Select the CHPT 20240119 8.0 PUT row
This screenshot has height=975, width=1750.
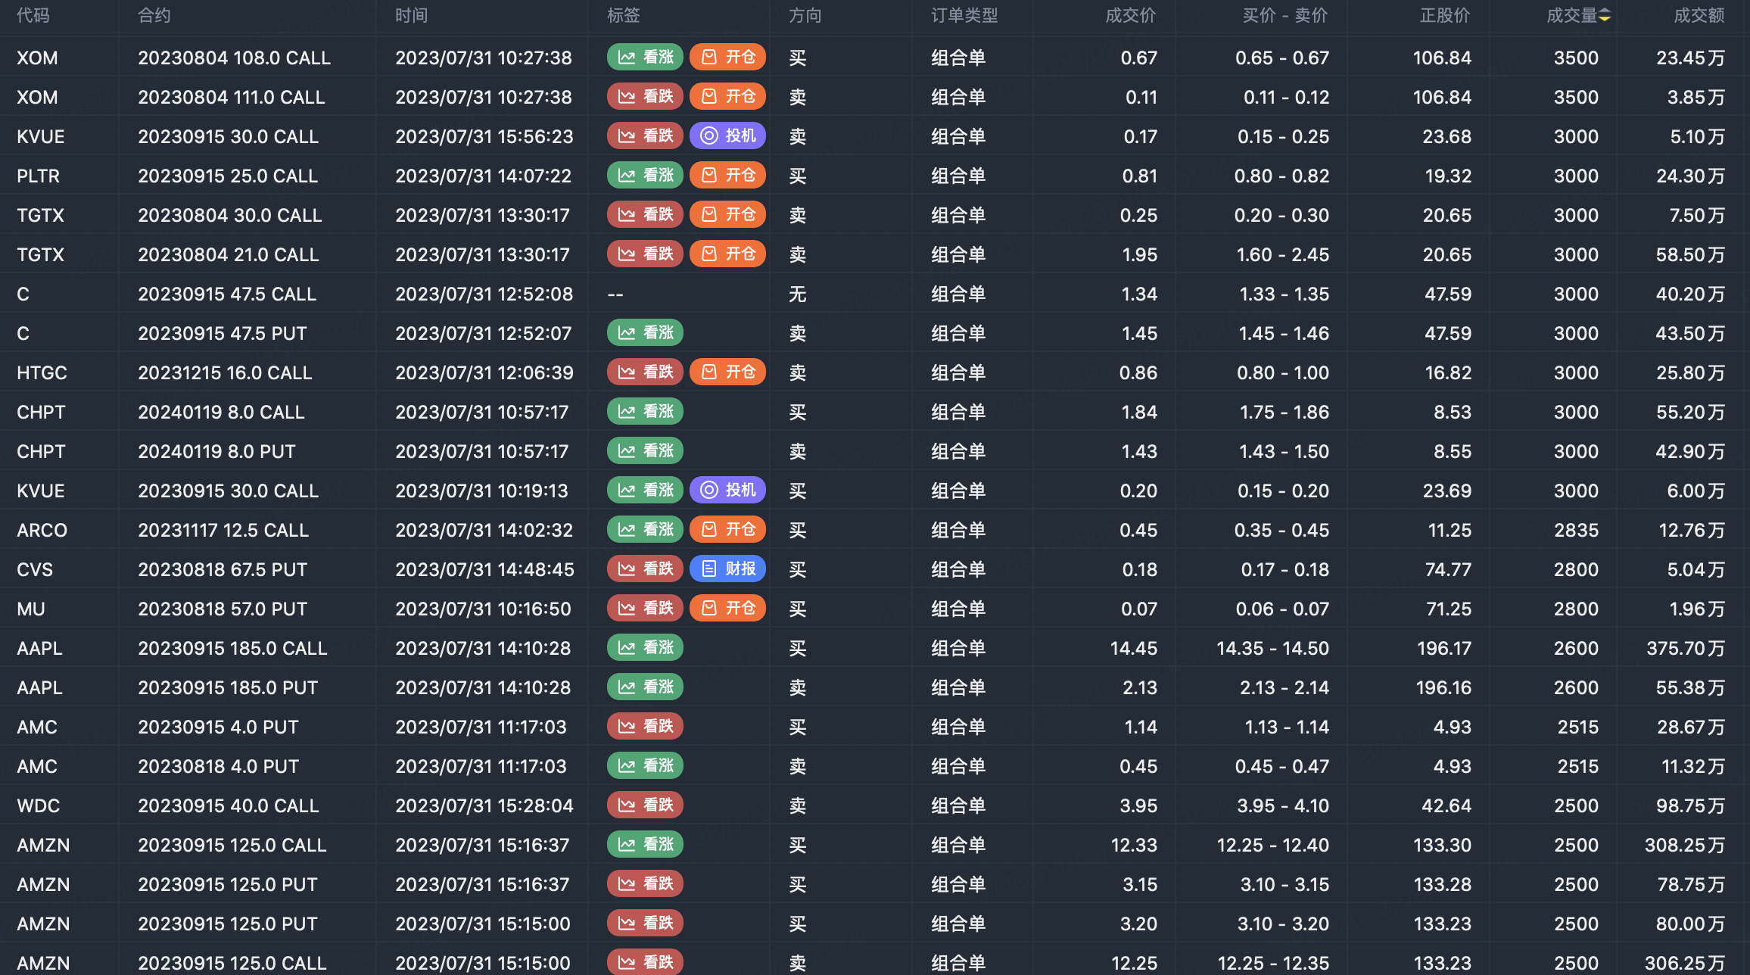point(216,452)
